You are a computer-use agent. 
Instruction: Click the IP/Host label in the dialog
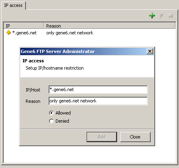click(33, 90)
